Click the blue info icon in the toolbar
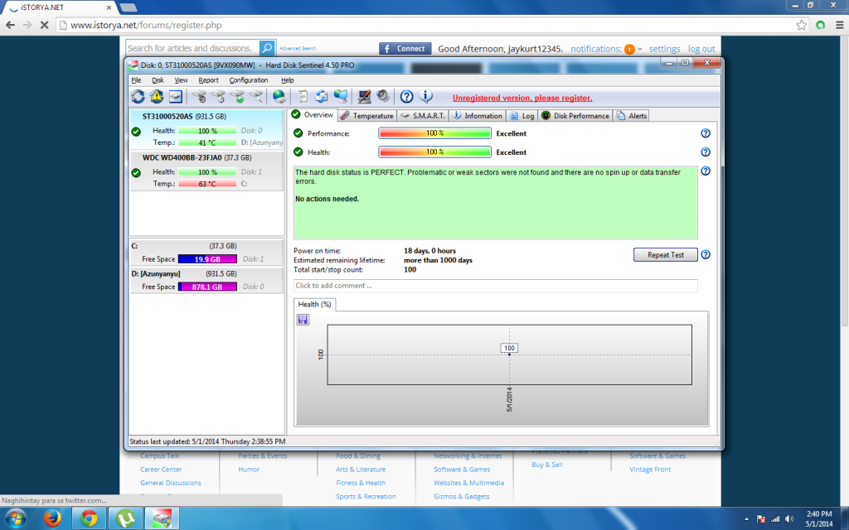 pyautogui.click(x=426, y=97)
